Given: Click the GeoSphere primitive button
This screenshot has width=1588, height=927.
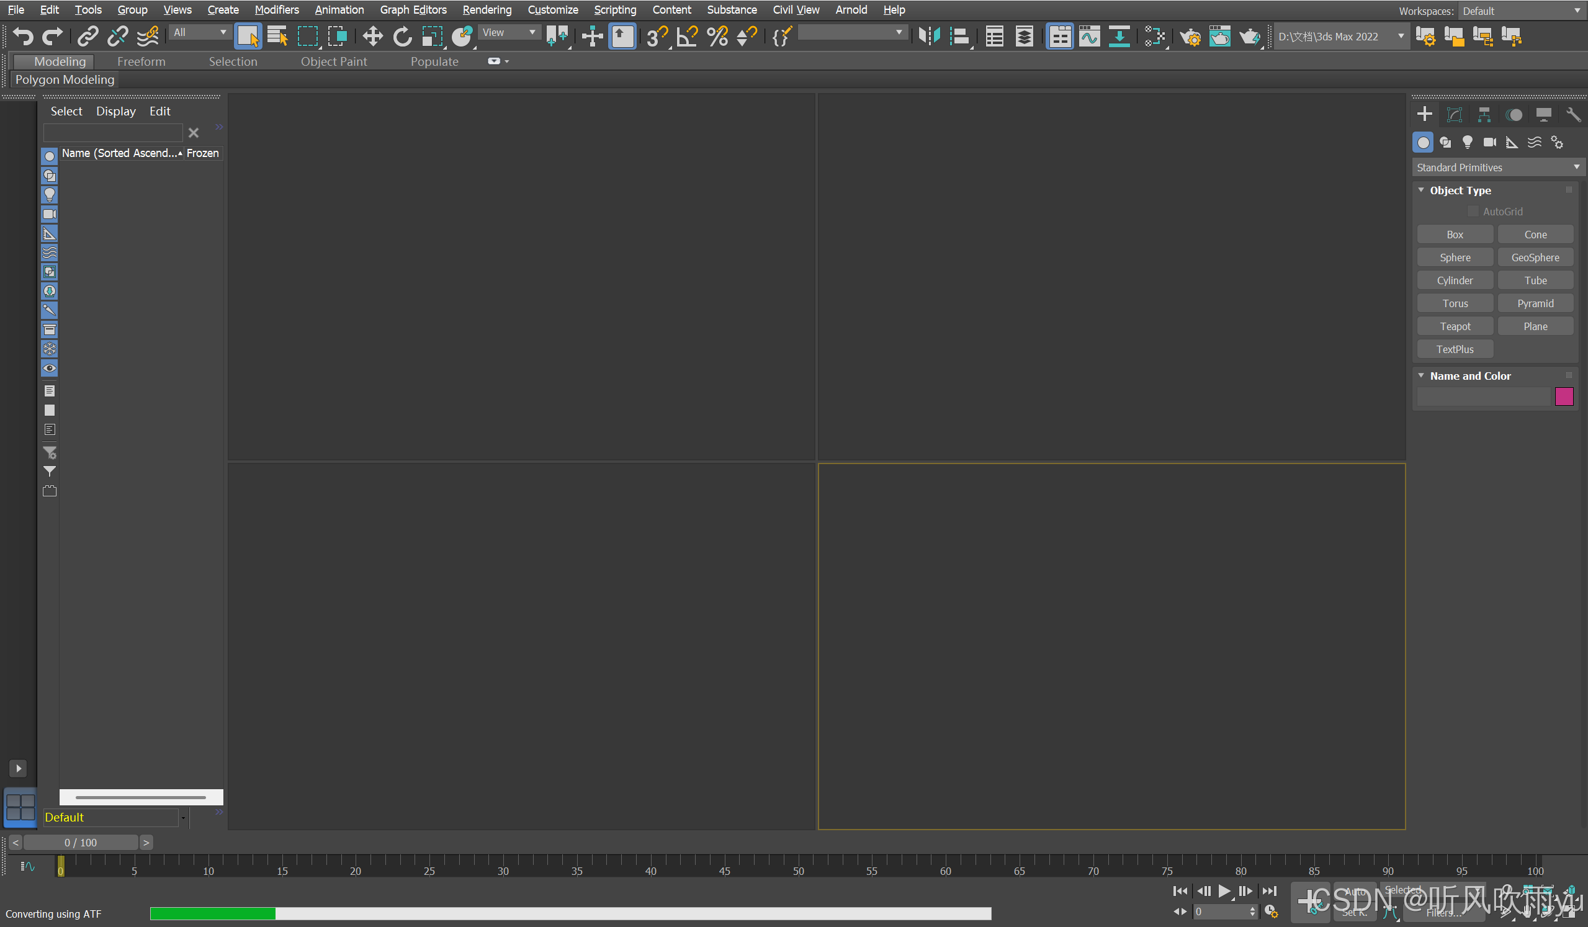Looking at the screenshot, I should click(1535, 257).
